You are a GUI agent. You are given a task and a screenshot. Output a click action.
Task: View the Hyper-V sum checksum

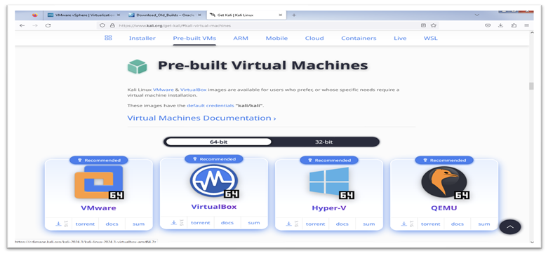[369, 224]
